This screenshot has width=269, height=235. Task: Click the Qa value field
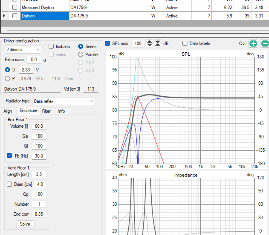pyautogui.click(x=39, y=136)
